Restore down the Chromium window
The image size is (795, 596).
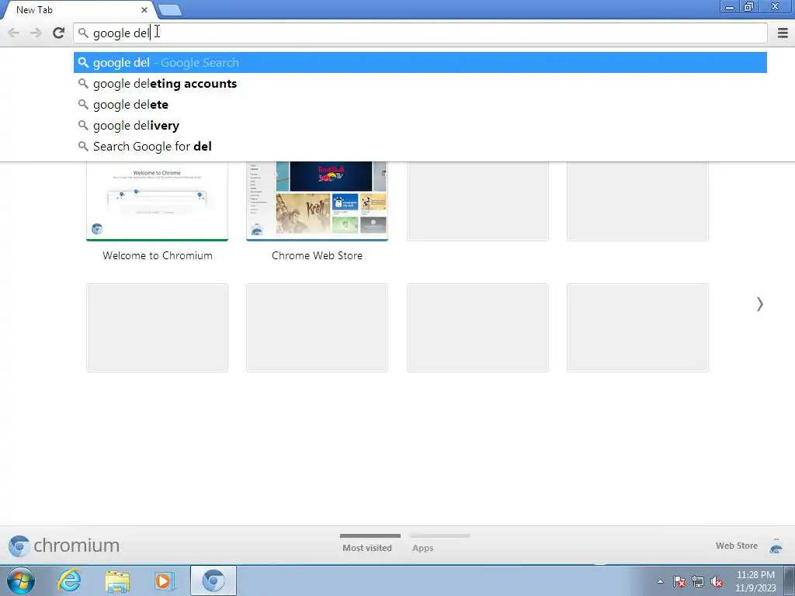click(749, 7)
